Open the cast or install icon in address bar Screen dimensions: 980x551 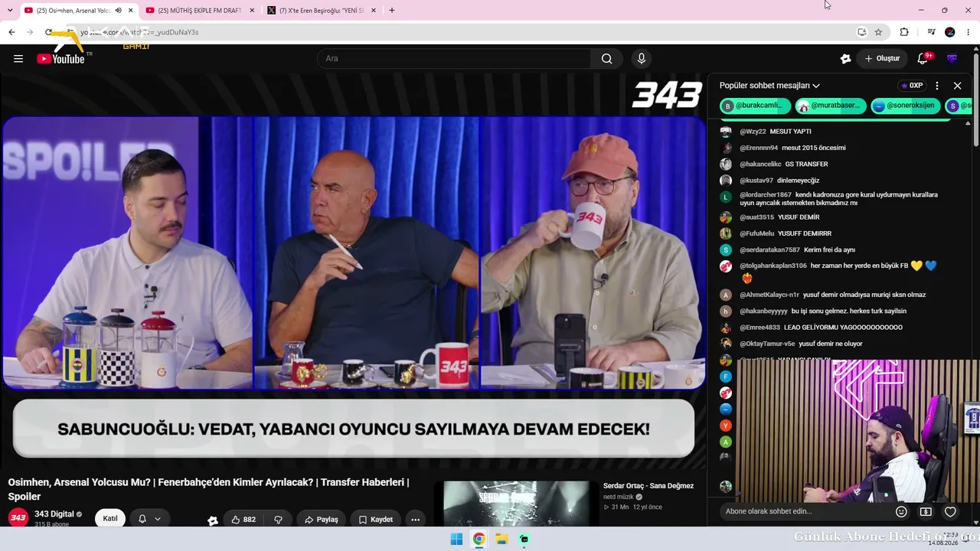pos(861,32)
